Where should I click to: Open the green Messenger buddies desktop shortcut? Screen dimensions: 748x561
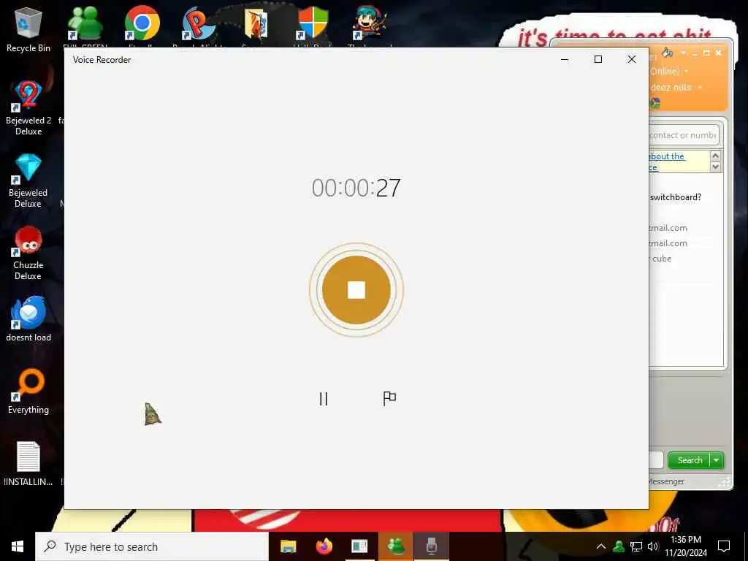(x=85, y=24)
